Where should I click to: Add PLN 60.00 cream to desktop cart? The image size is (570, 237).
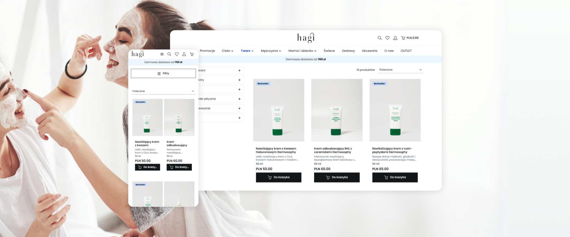pyautogui.click(x=337, y=177)
